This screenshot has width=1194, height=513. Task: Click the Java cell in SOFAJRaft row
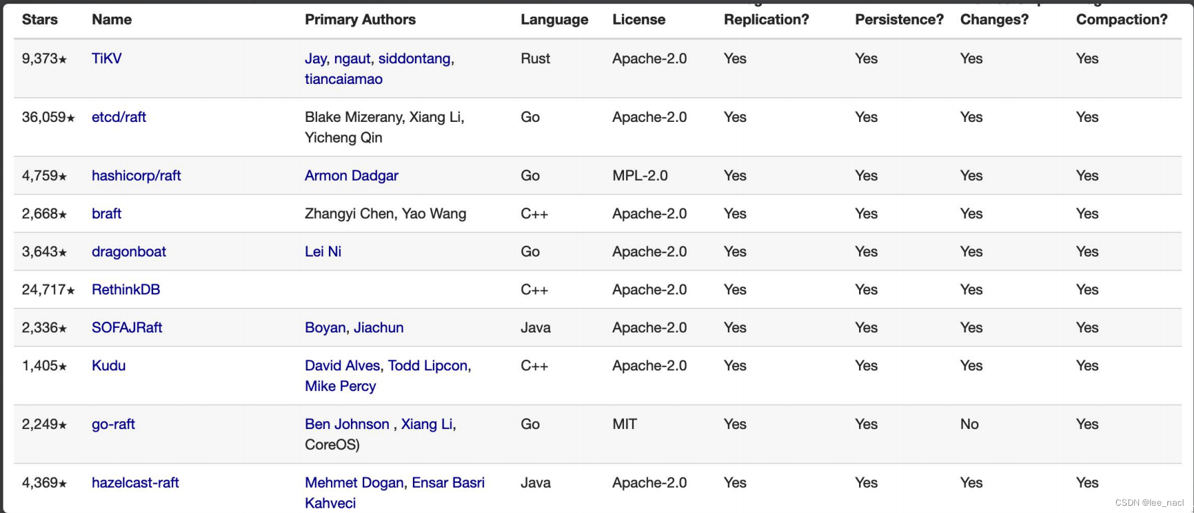[x=535, y=328]
